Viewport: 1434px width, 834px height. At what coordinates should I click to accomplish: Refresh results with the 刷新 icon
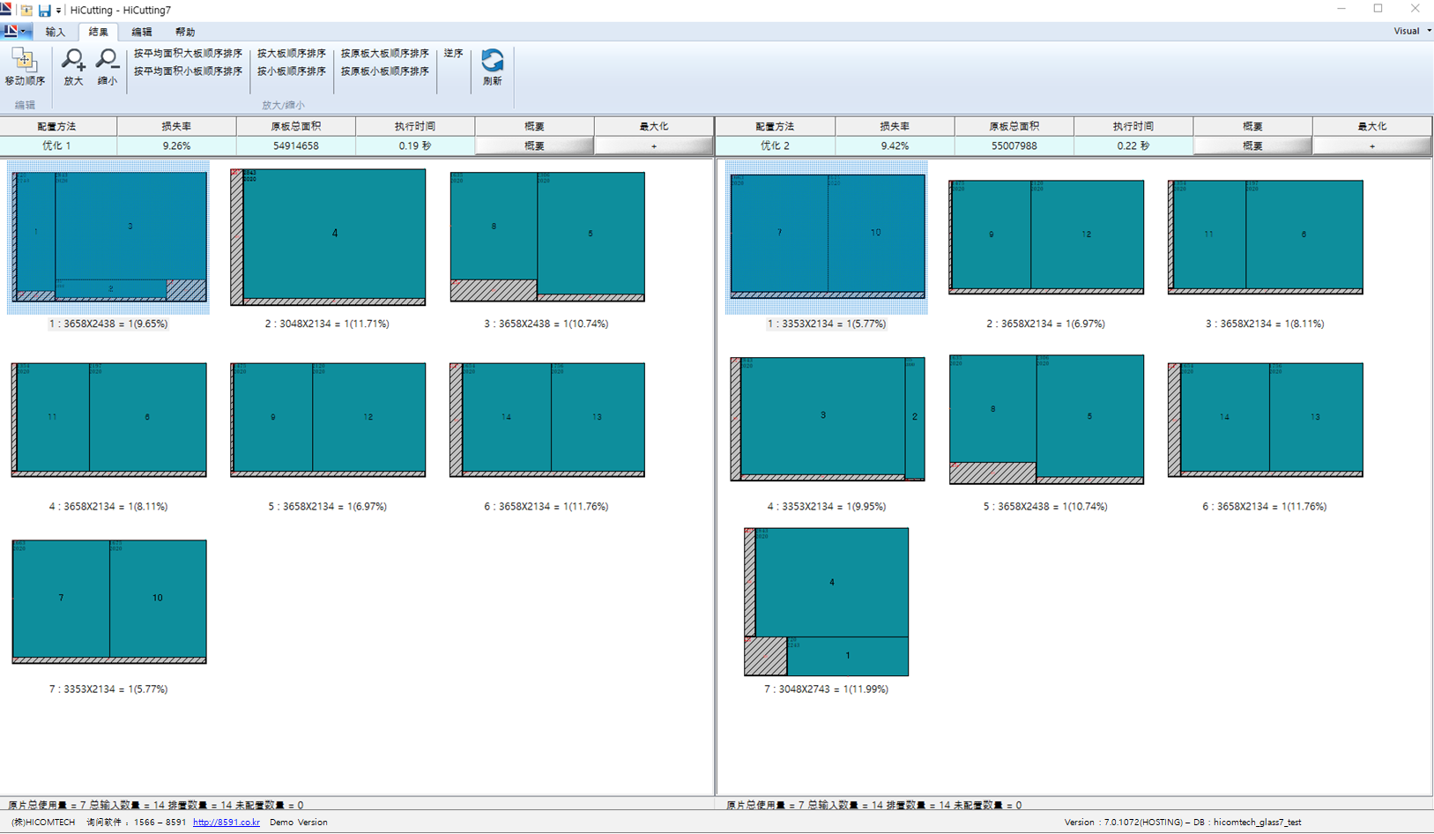point(492,67)
